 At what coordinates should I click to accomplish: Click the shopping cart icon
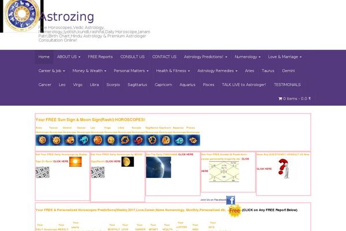pyautogui.click(x=280, y=99)
